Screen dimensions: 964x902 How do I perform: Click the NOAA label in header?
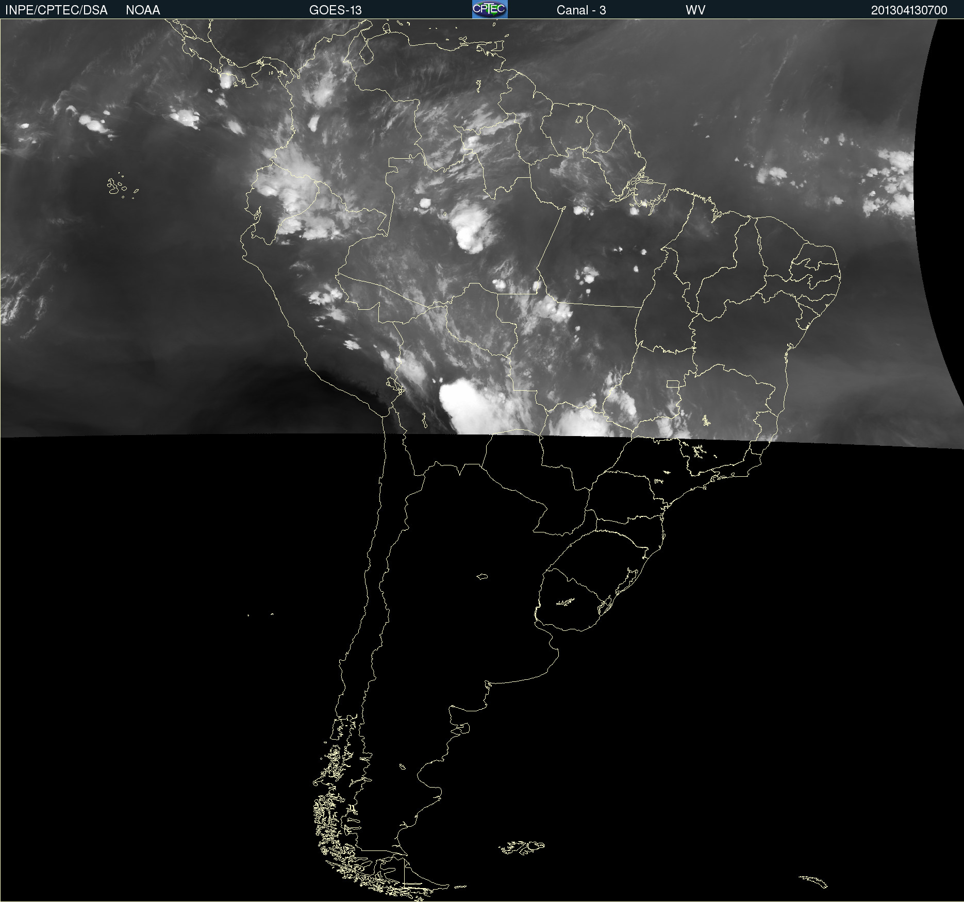(143, 10)
